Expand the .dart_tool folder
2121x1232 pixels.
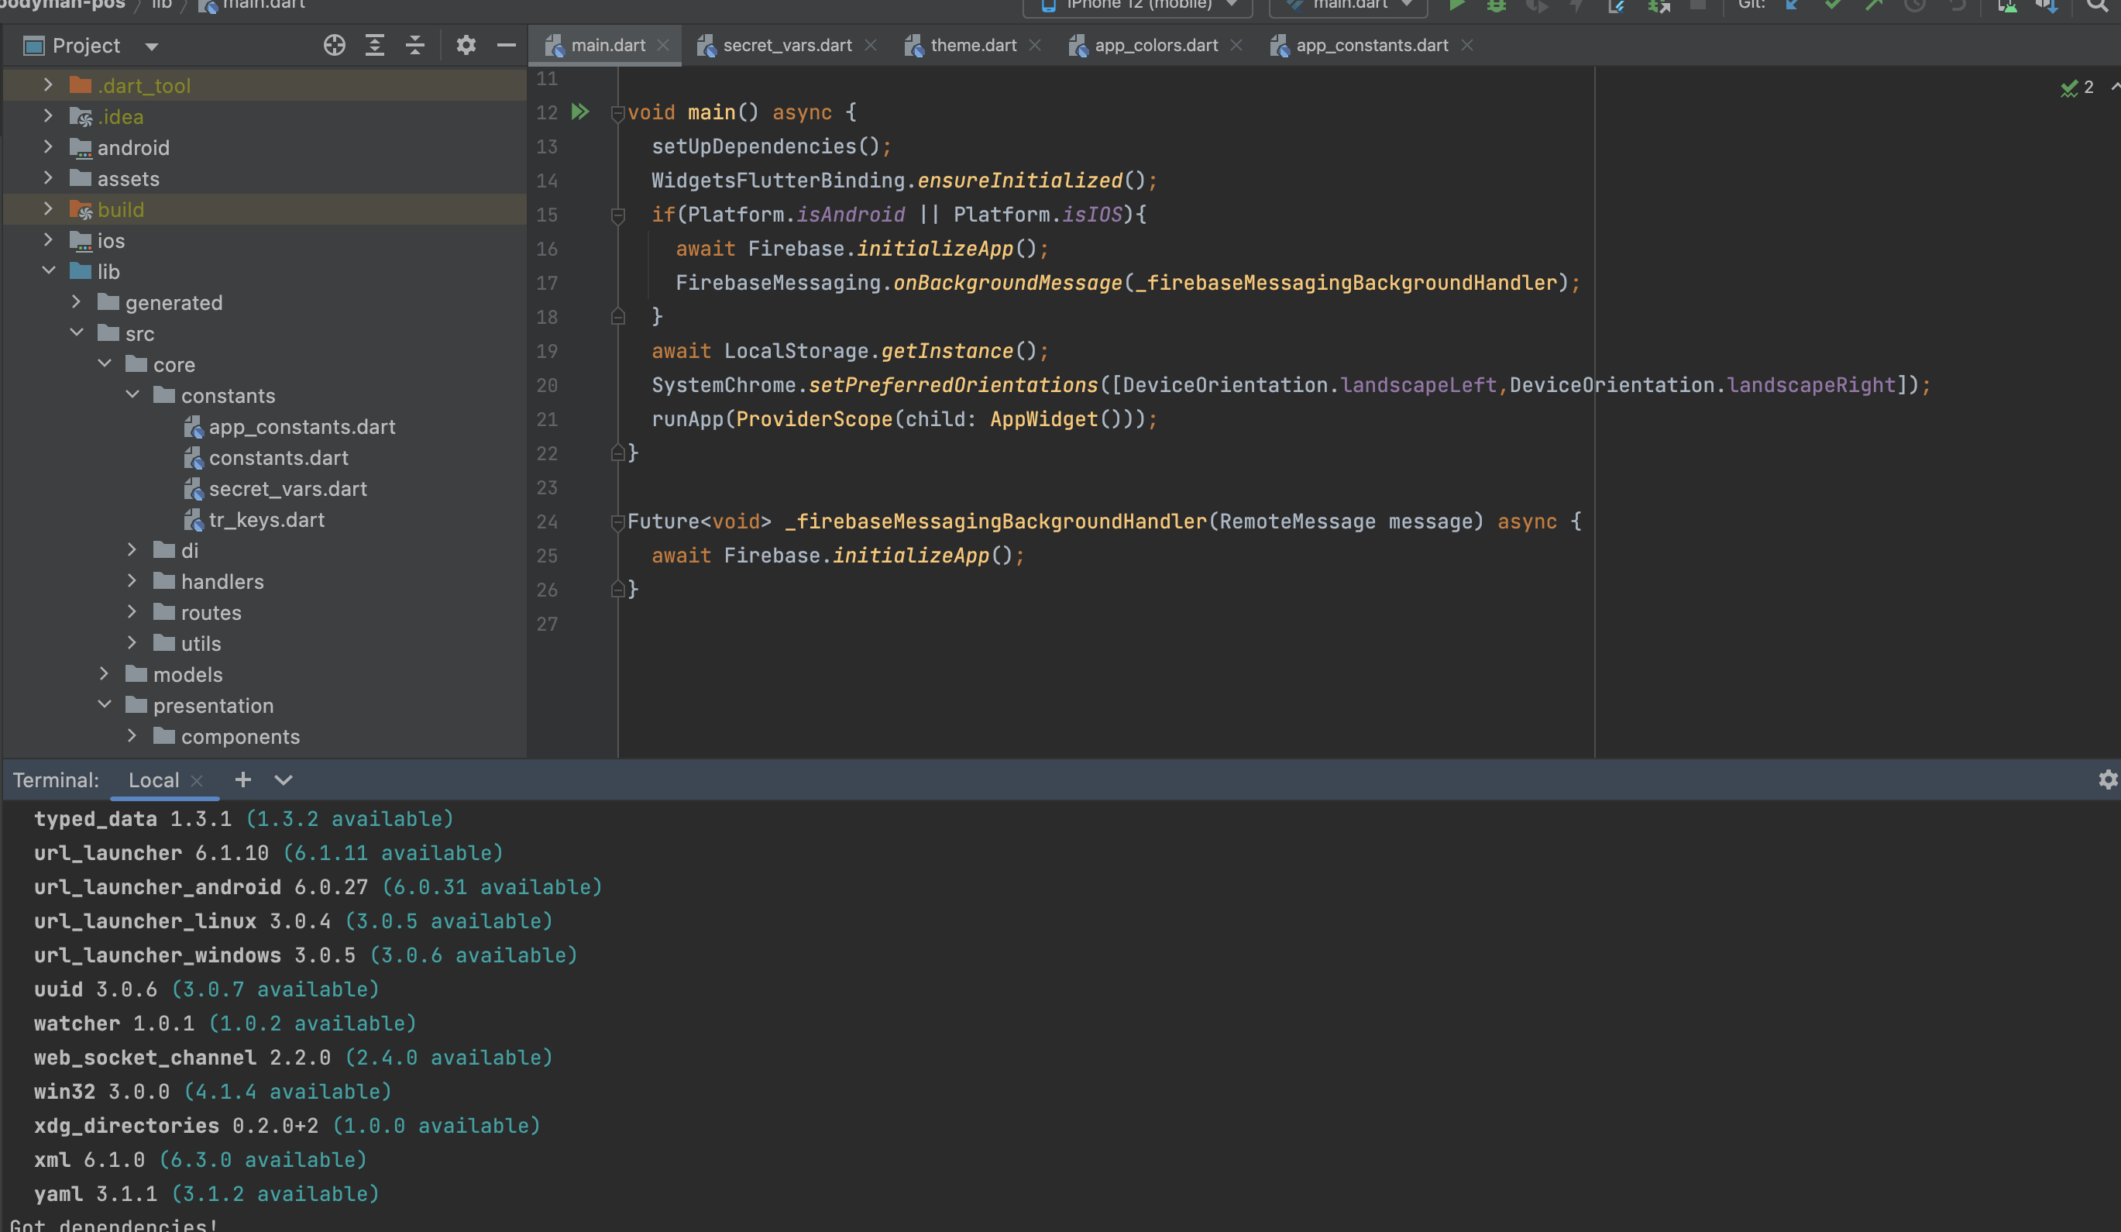click(48, 85)
